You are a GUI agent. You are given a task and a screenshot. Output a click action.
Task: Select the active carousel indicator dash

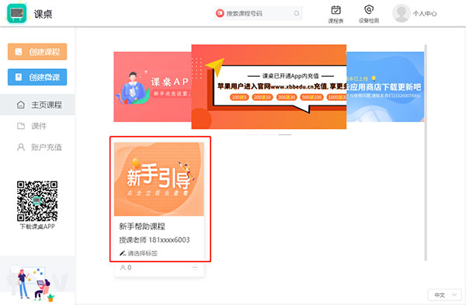point(285,134)
